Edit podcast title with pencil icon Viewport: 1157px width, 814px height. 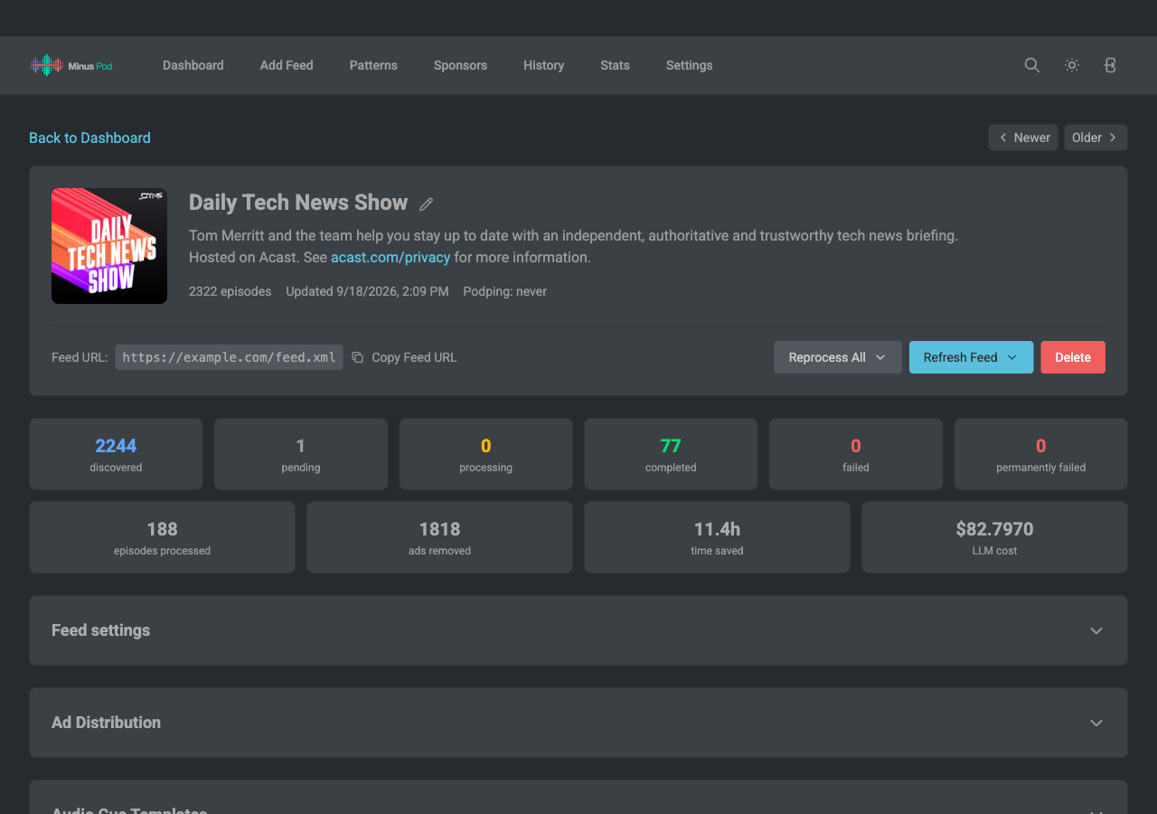[x=426, y=204]
